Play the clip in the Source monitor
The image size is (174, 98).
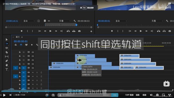point(50,31)
